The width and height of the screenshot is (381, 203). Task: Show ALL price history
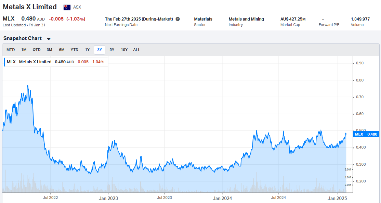pyautogui.click(x=136, y=50)
